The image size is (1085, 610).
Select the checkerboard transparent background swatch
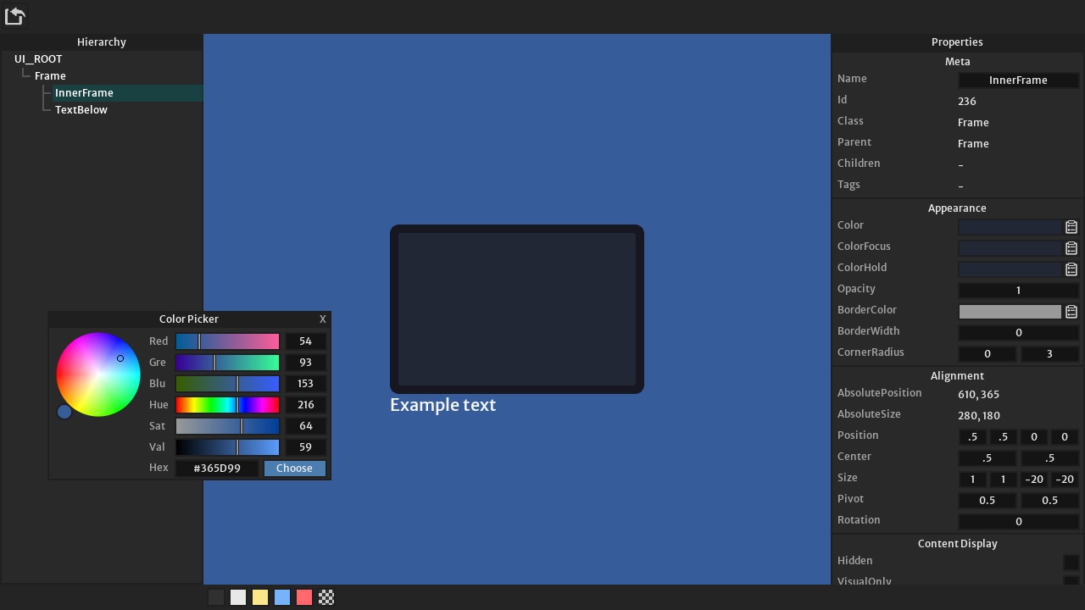click(326, 597)
